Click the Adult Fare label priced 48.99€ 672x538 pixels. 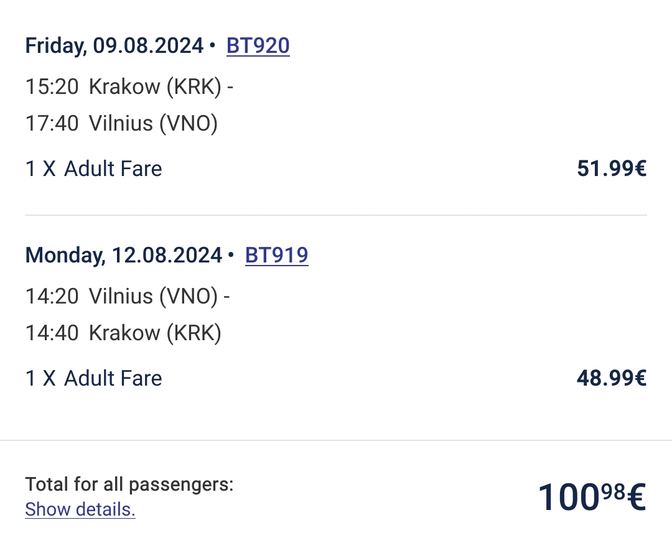(x=93, y=378)
